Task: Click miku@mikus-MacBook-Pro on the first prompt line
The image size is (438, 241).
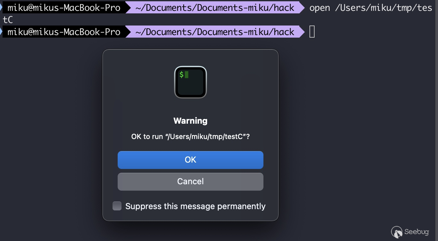Action: 64,7
